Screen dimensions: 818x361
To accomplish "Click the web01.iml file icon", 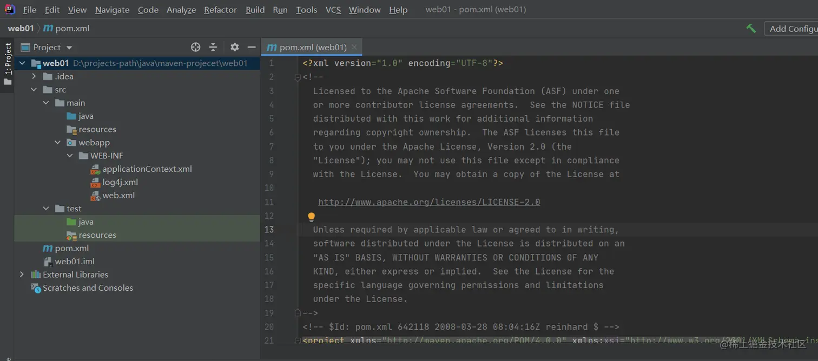I will coord(48,262).
